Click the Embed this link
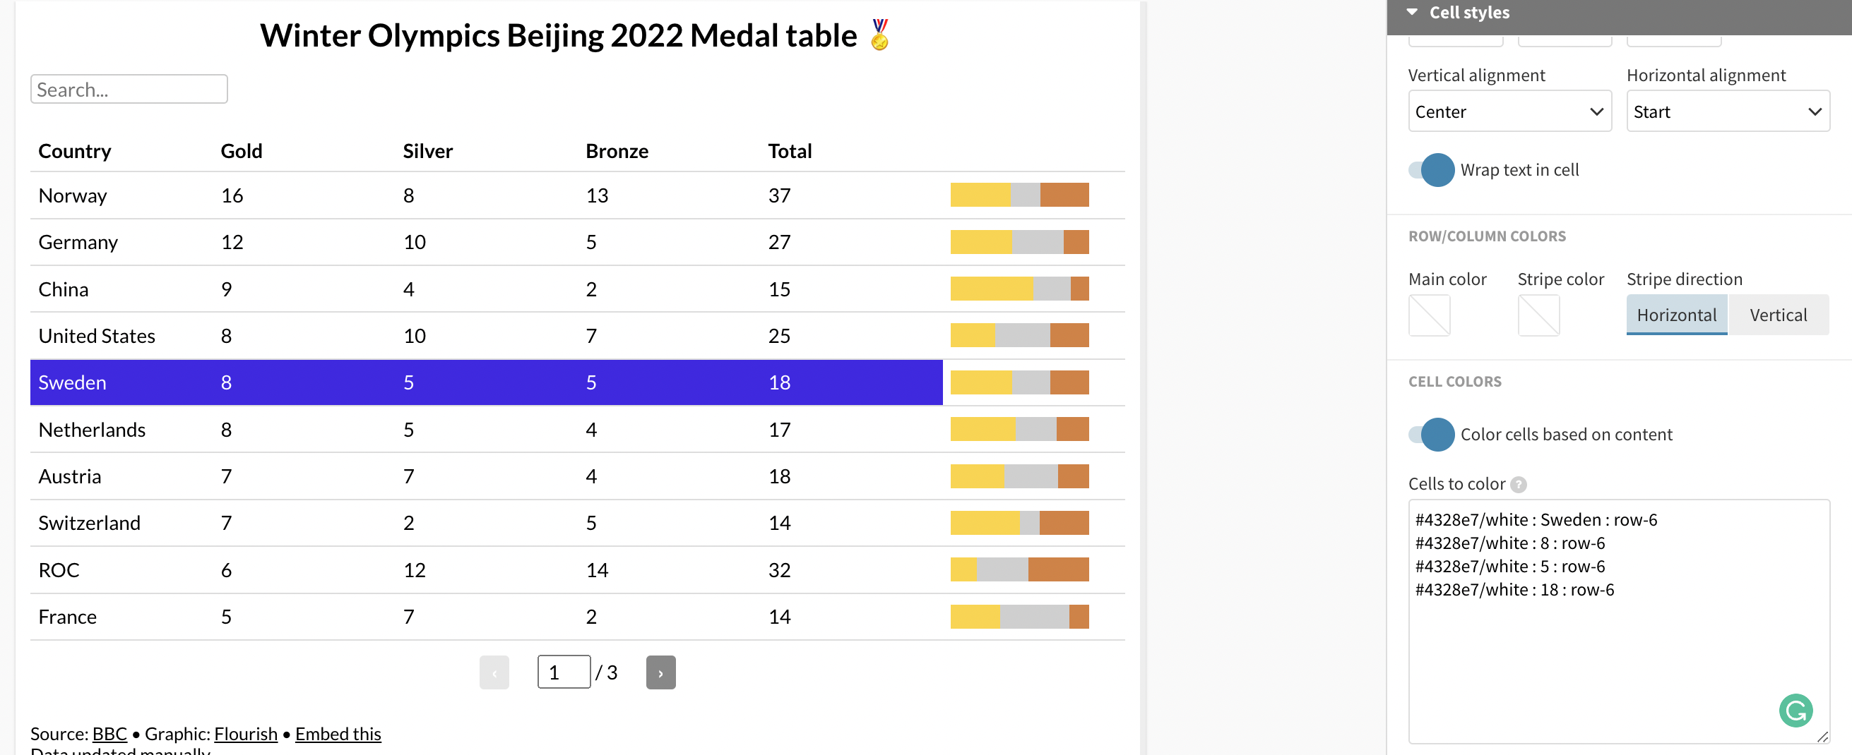 click(x=338, y=733)
